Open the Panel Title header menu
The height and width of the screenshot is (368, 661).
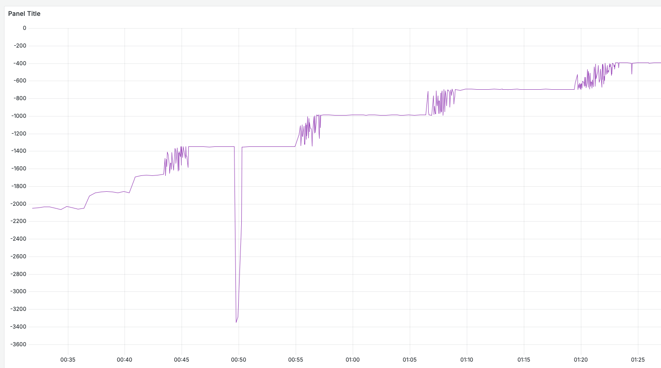[24, 14]
